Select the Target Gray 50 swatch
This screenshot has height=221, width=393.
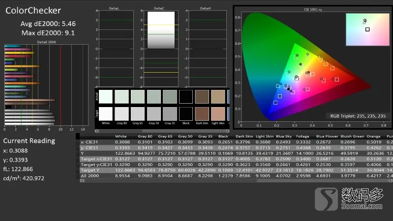pyautogui.click(x=153, y=114)
